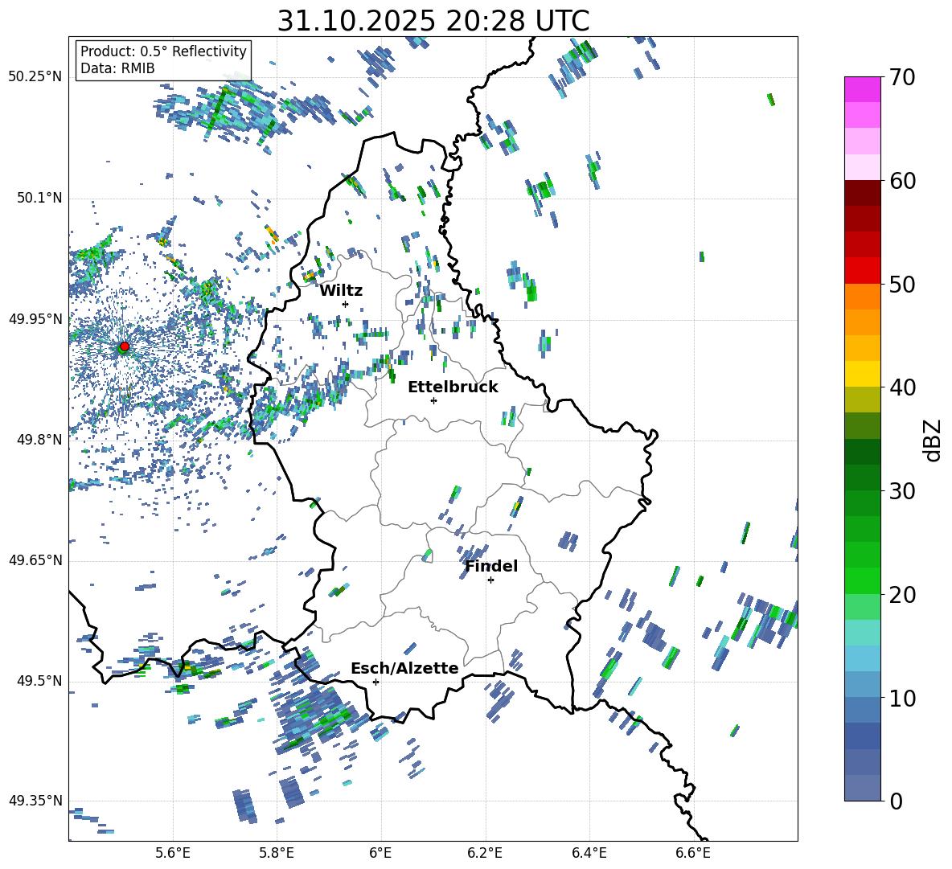The width and height of the screenshot is (952, 869).
Task: Click the dBZ colorbar axis label
Action: tap(934, 440)
